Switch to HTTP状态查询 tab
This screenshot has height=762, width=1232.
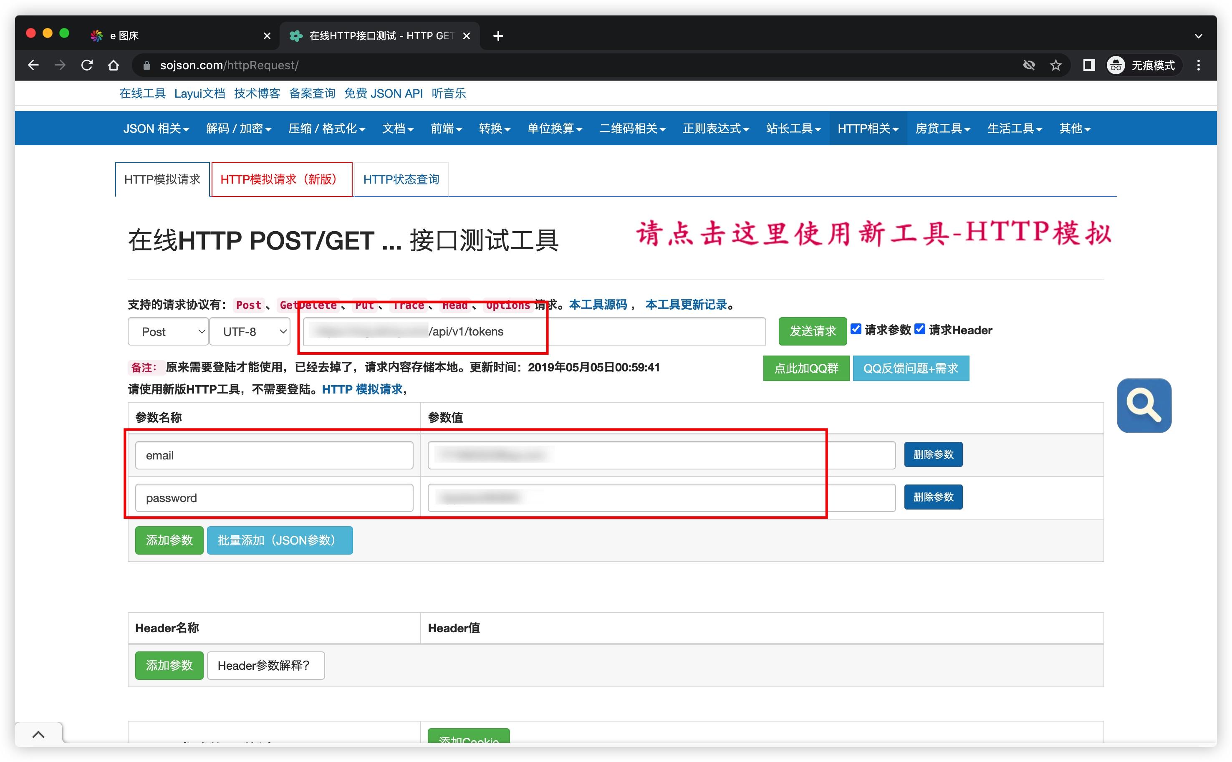[x=401, y=179]
